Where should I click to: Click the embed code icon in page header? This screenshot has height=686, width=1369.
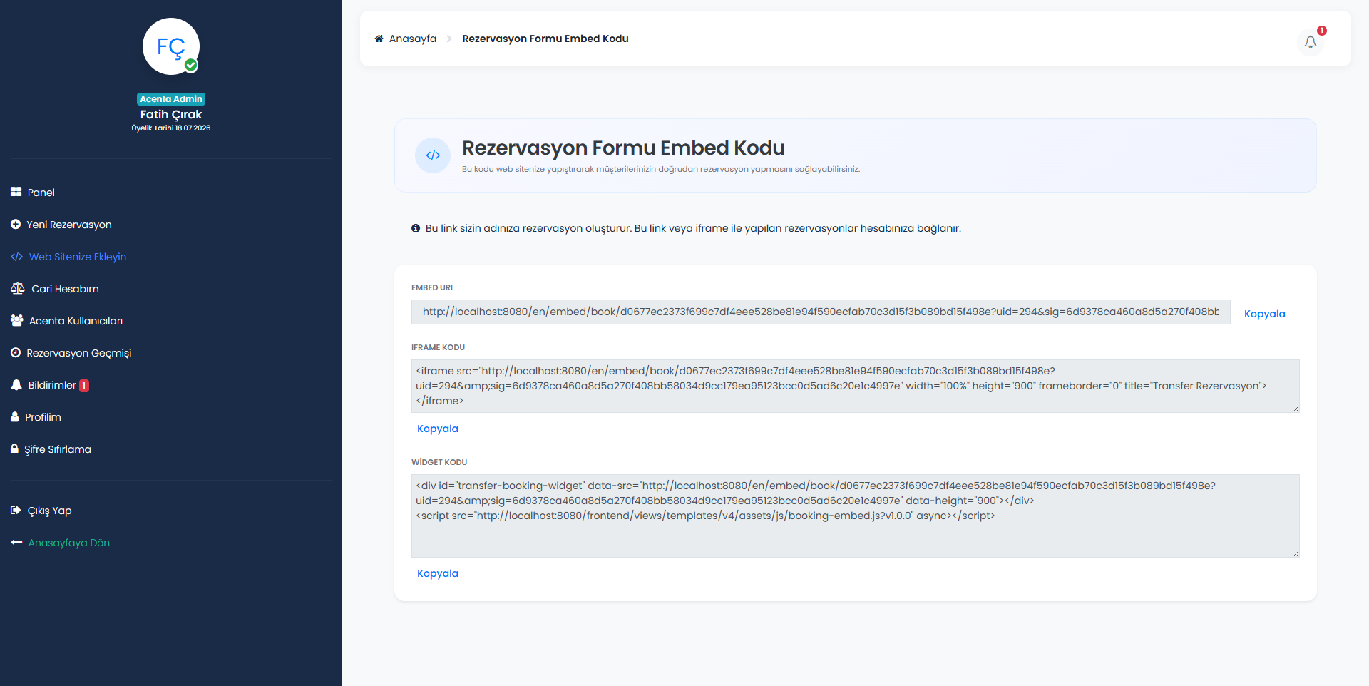433,155
